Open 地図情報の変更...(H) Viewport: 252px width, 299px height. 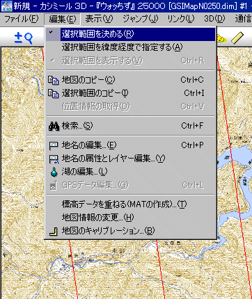tap(131, 218)
